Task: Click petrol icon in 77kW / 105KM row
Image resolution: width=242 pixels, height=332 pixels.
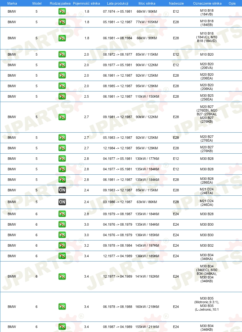Action: pos(62,22)
